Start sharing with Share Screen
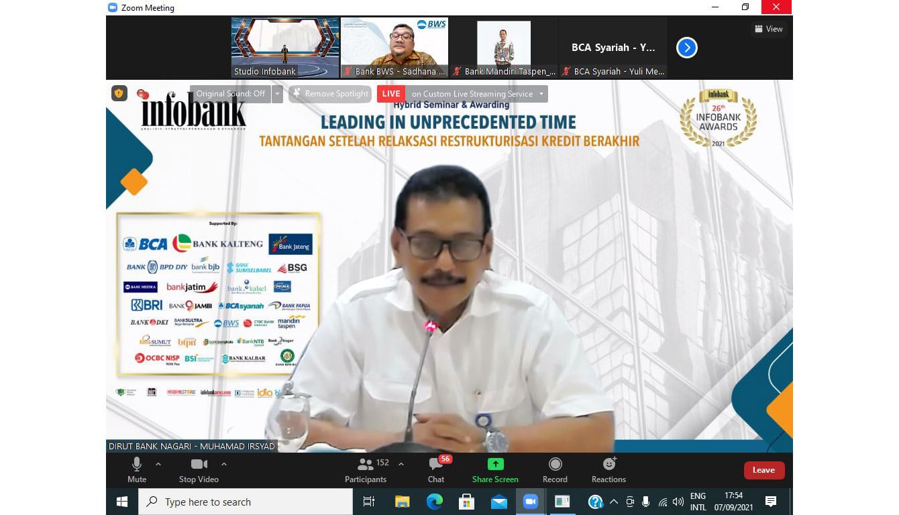The image size is (899, 515). (x=495, y=469)
